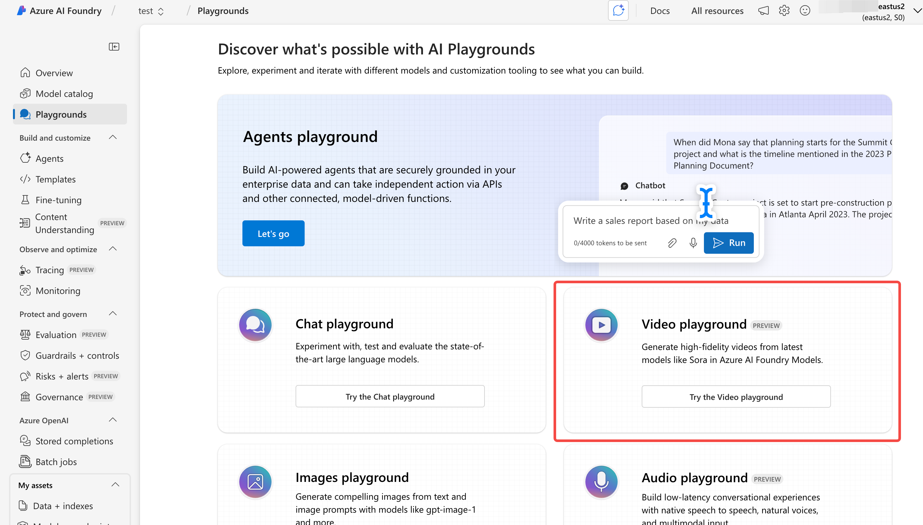The height and width of the screenshot is (525, 923).
Task: Click Try the Video playground button
Action: (x=736, y=397)
